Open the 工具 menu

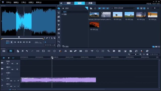(23, 2)
